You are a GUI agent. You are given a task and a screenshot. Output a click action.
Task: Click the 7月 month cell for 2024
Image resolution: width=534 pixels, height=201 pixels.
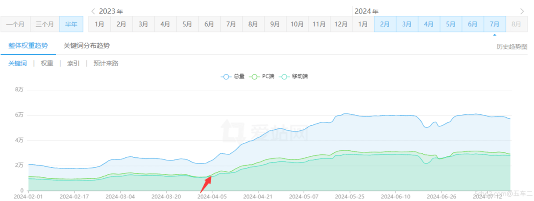pos(494,24)
